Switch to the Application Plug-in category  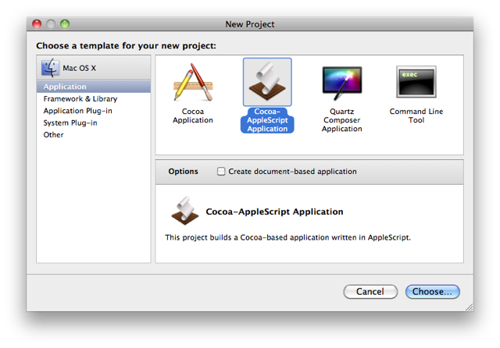[77, 111]
